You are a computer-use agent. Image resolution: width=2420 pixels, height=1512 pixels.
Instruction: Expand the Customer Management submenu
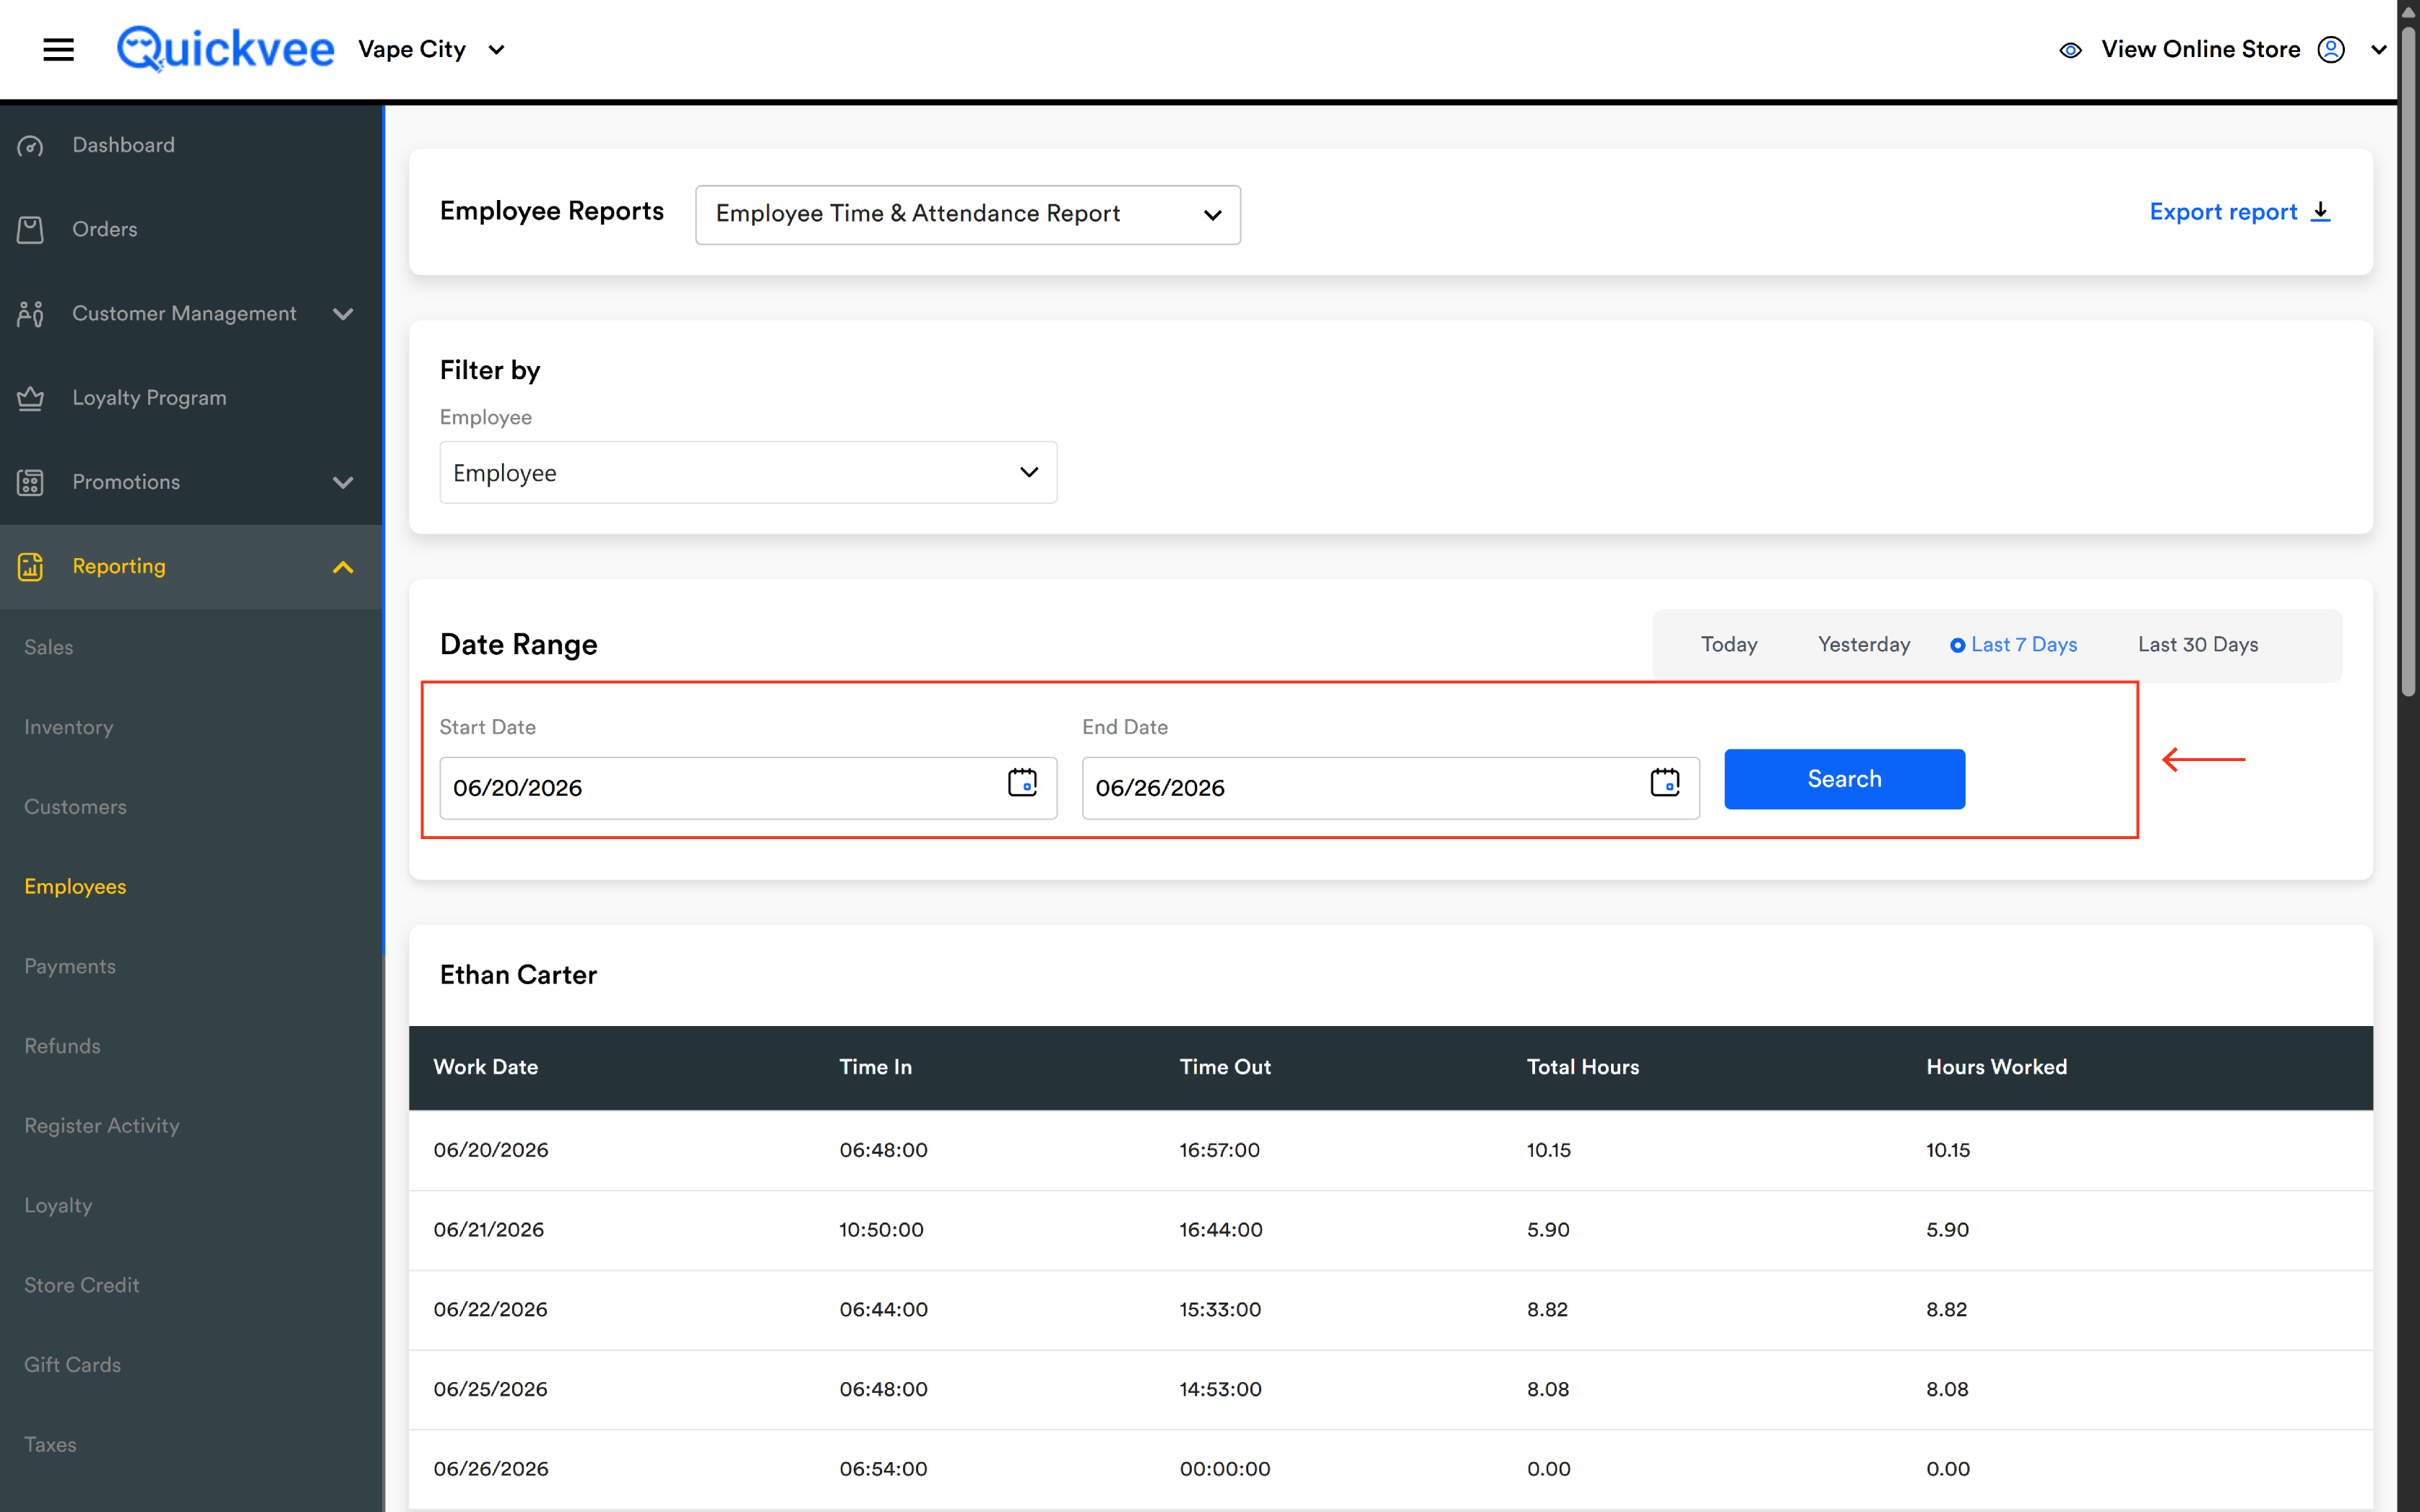tap(342, 314)
